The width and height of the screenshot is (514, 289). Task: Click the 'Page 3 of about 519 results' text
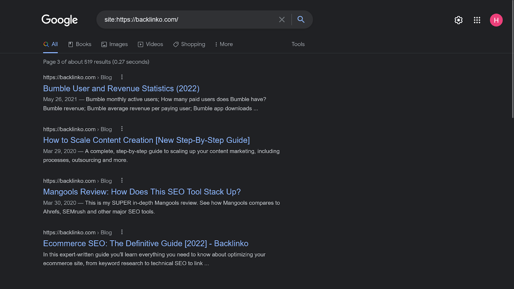click(96, 62)
